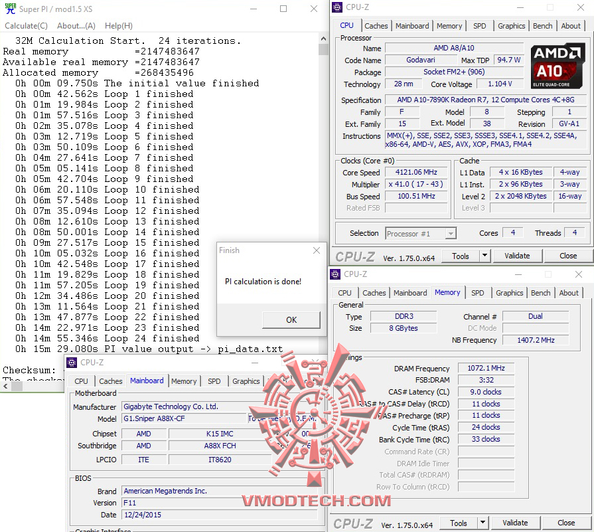The width and height of the screenshot is (594, 532).
Task: Switch to Memory tab in top CPU-Z window
Action: coord(449,26)
